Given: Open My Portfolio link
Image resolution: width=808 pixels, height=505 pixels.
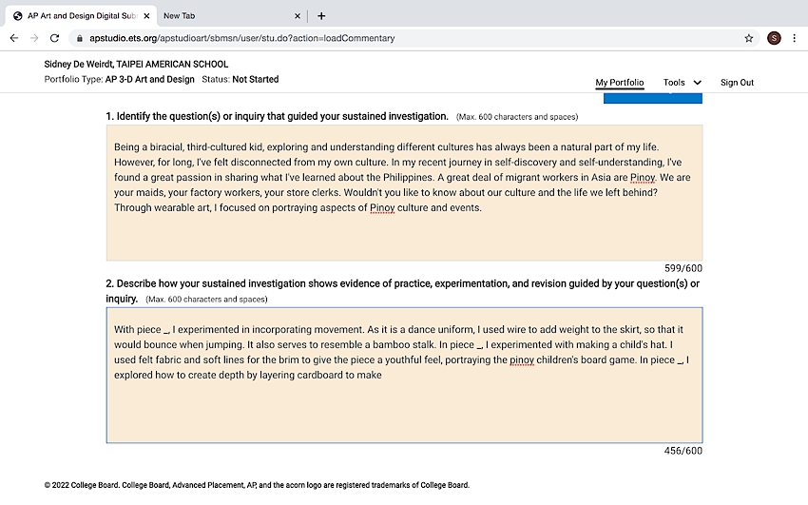Looking at the screenshot, I should [620, 83].
